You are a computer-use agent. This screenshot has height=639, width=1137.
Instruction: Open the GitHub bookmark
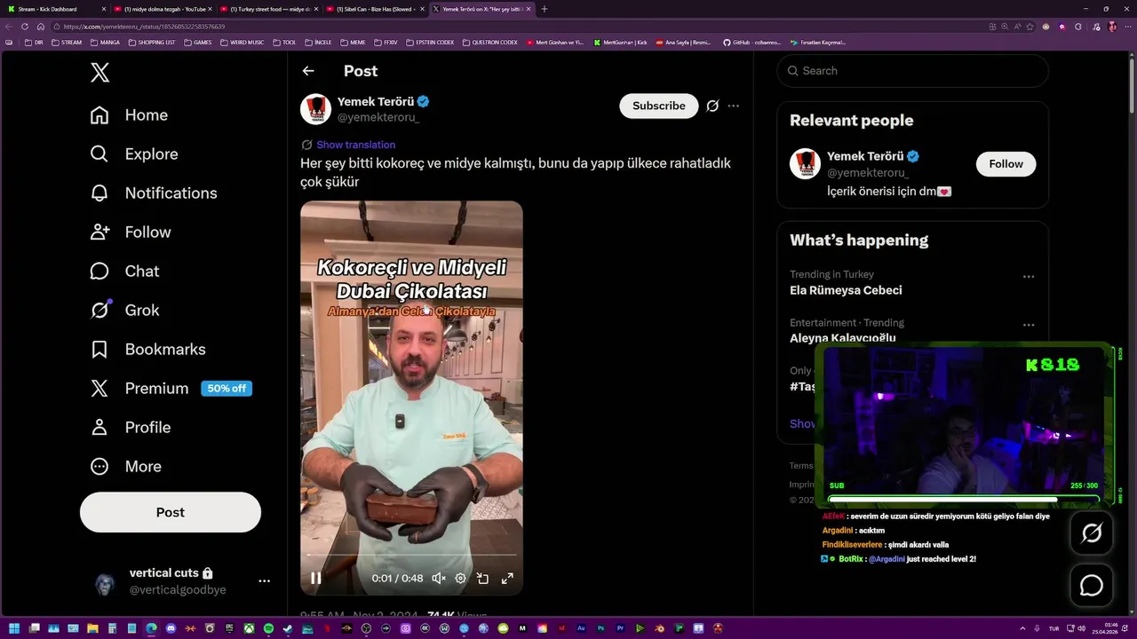[751, 42]
